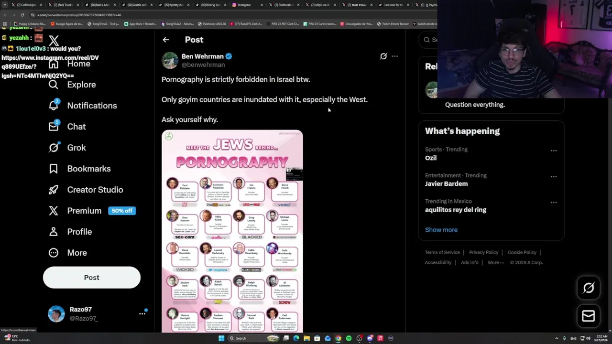Image resolution: width=612 pixels, height=344 pixels.
Task: Select the Javier Bardem trending topic
Action: tap(447, 183)
